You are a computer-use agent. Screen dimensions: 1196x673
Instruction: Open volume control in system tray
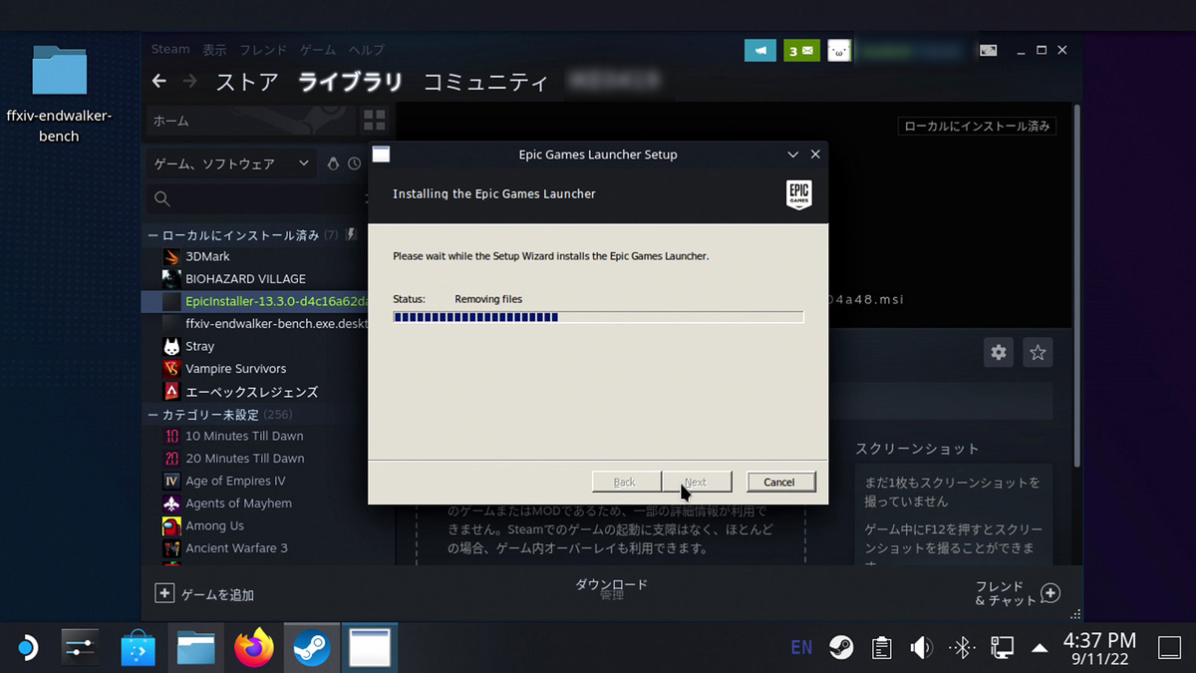coord(921,648)
